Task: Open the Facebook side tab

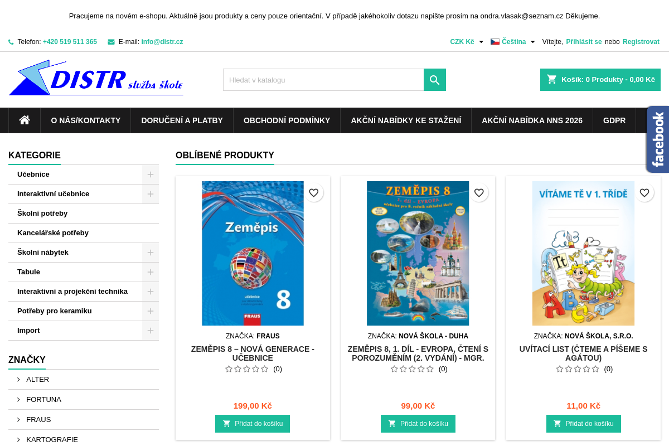Action: [658, 139]
